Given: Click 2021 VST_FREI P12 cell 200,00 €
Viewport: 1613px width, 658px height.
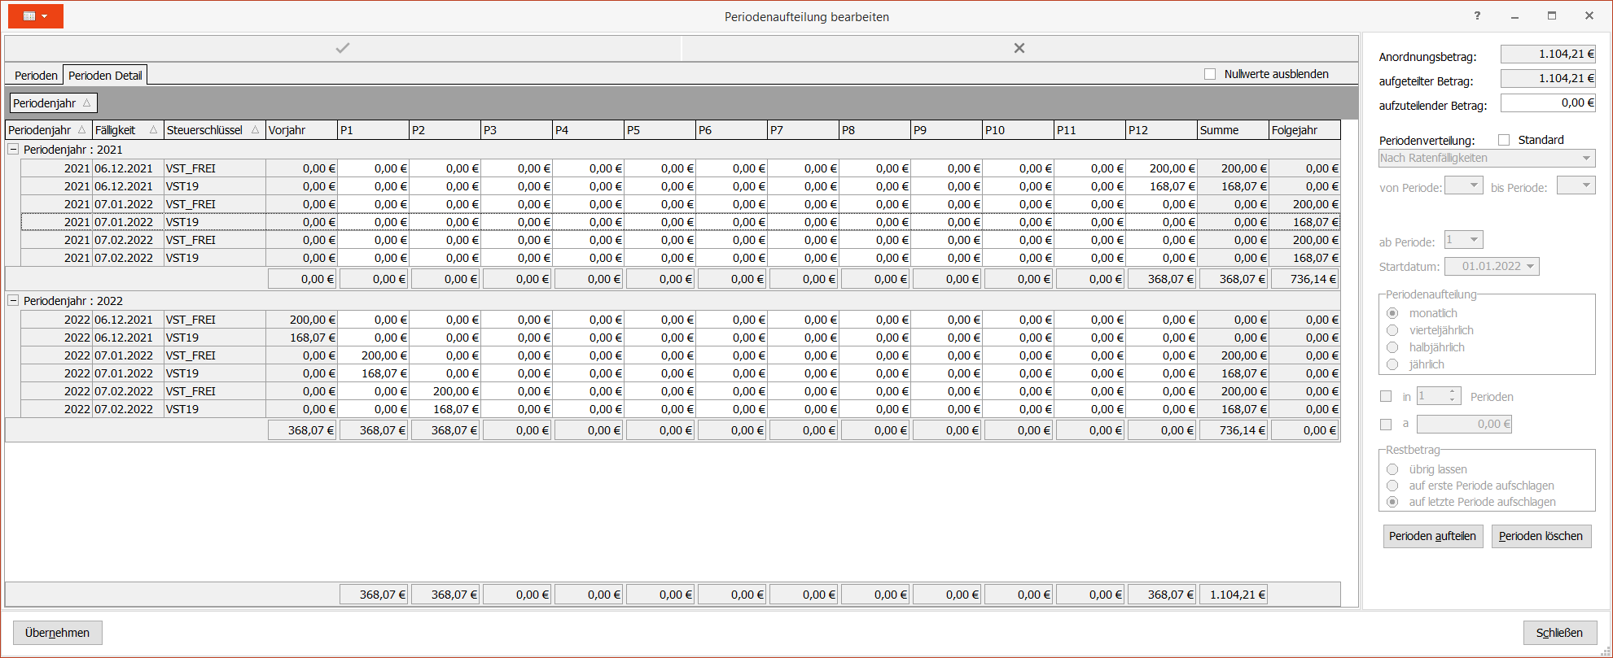Looking at the screenshot, I should click(x=1161, y=168).
